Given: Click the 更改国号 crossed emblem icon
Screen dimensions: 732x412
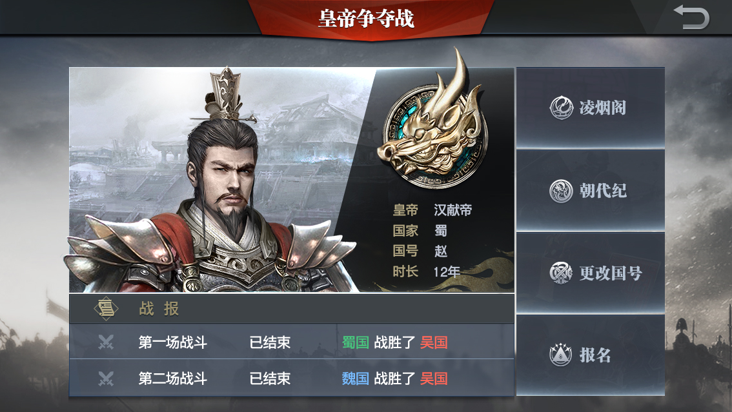Looking at the screenshot, I should 561,273.
